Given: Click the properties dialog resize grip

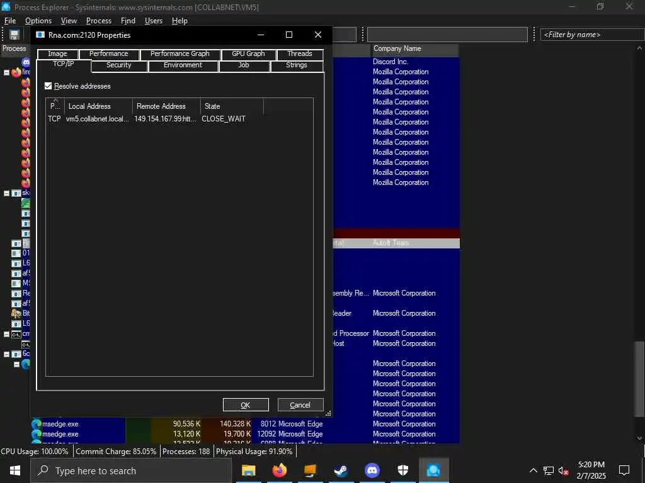Looking at the screenshot, I should [328, 414].
